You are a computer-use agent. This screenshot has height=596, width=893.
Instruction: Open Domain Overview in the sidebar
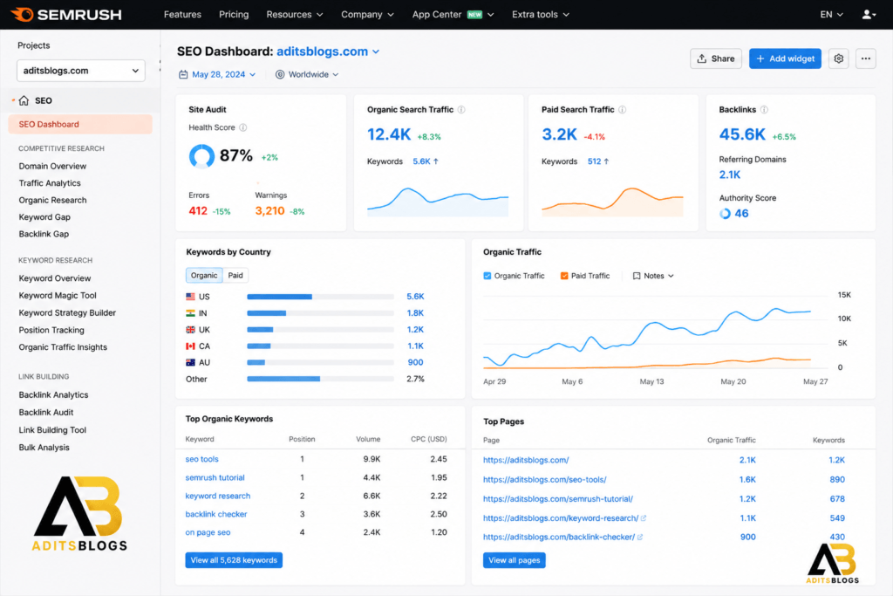52,167
